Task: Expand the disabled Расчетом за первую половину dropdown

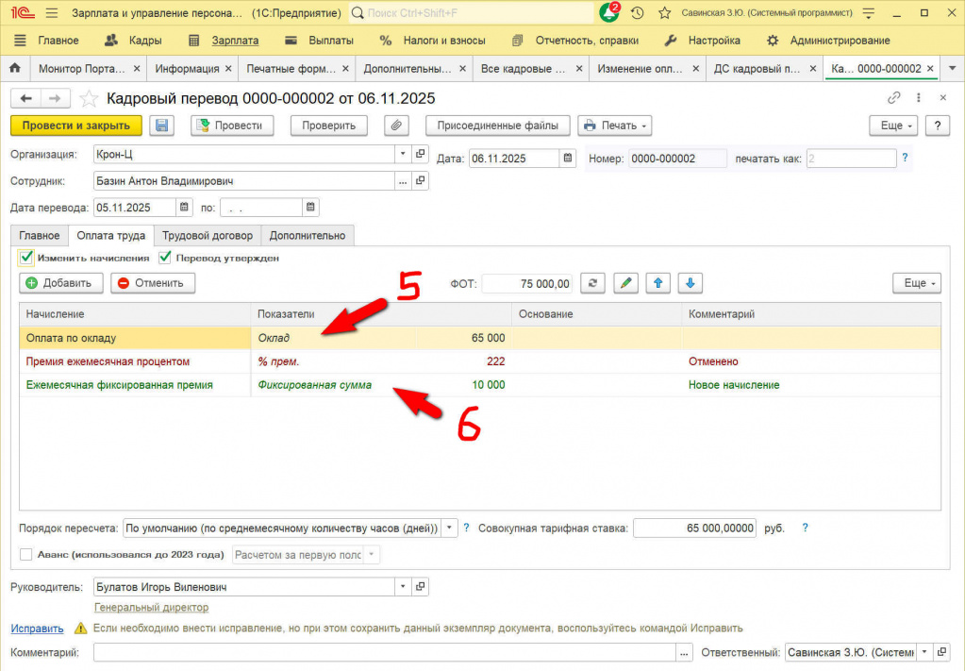Action: tap(372, 555)
